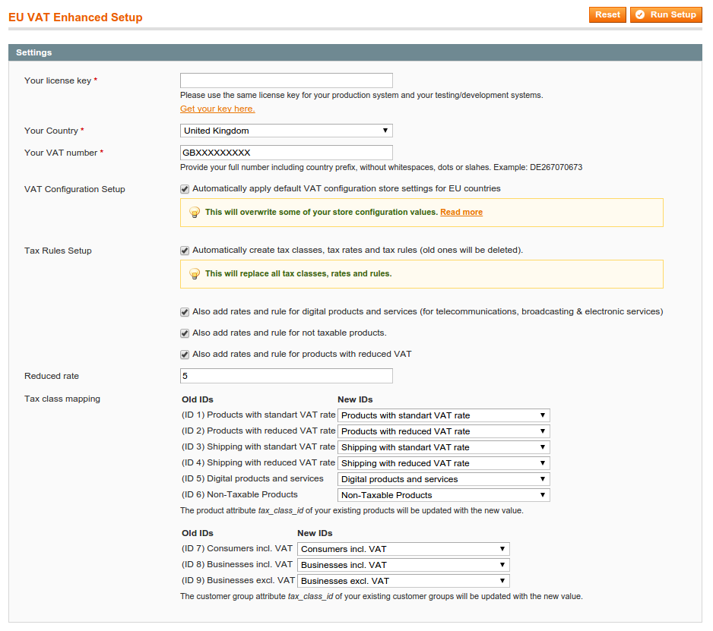The width and height of the screenshot is (713, 631).
Task: Click the checkmark icon on Run Setup
Action: click(x=642, y=14)
